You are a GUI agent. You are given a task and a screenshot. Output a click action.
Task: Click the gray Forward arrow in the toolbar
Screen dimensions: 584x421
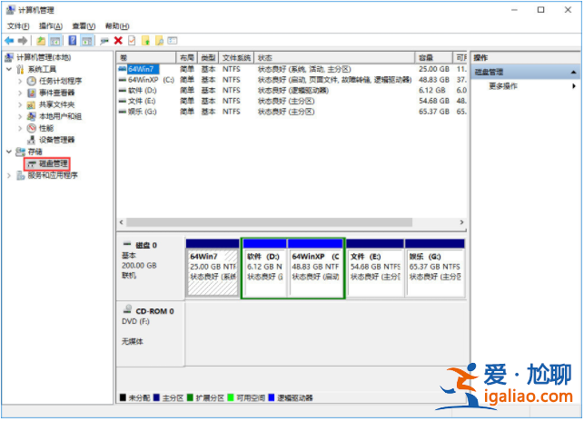click(x=23, y=41)
